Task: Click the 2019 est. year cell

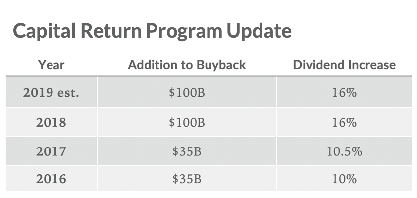Action: pos(51,93)
